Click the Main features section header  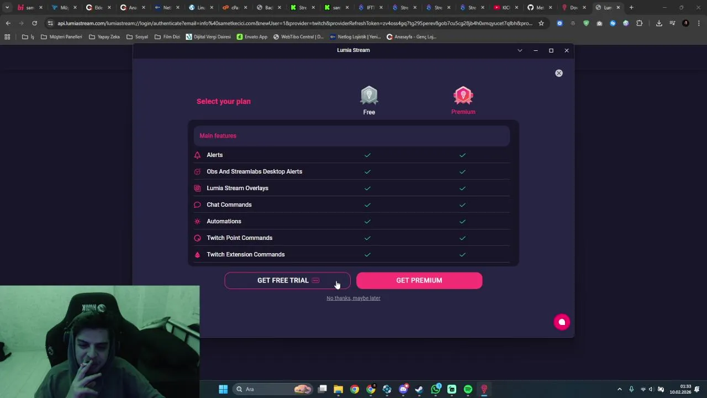pos(351,135)
